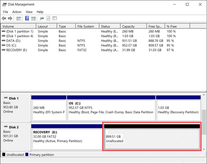This screenshot has height=164, width=207.
Task: Select the Disk 2 Basic 931.51 GB header
Action: [16, 137]
